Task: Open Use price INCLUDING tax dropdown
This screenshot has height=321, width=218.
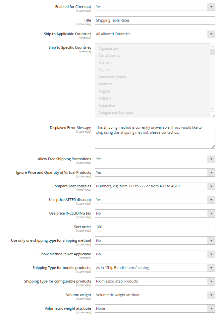Action: [155, 213]
